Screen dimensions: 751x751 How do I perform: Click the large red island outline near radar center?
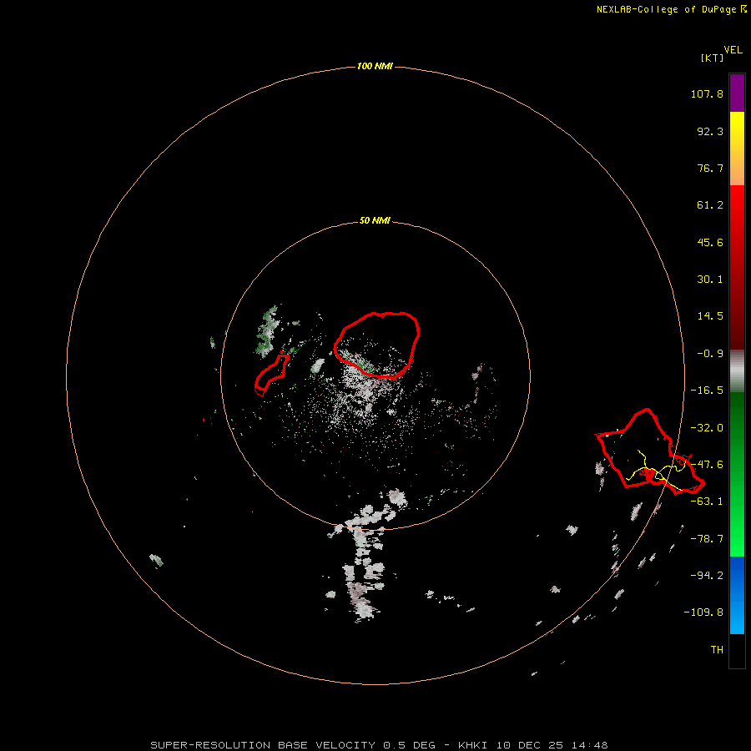click(377, 345)
